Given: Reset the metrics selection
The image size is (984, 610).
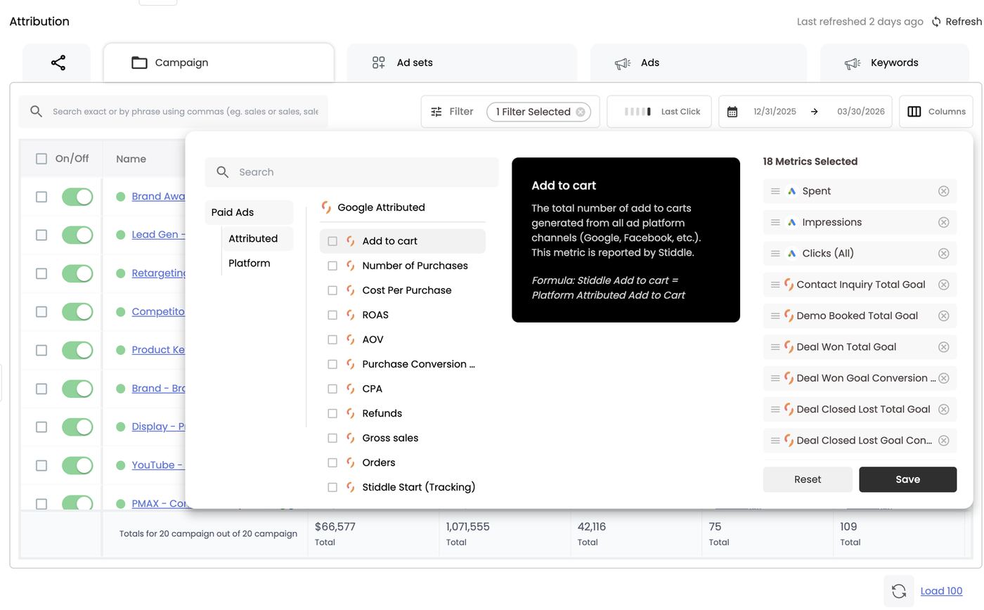Looking at the screenshot, I should (808, 479).
